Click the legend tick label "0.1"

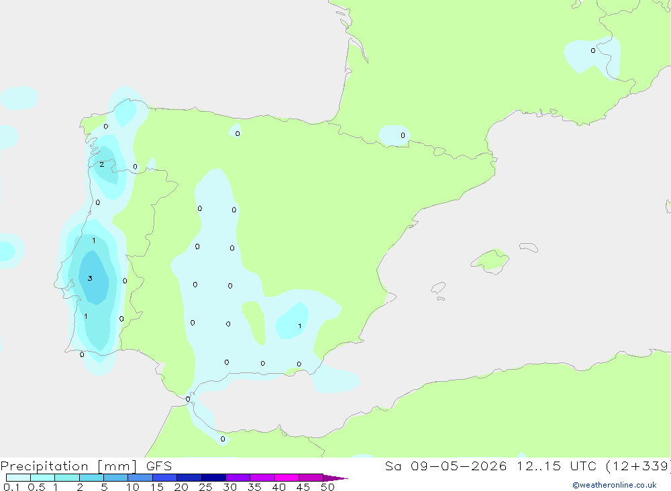(x=11, y=487)
